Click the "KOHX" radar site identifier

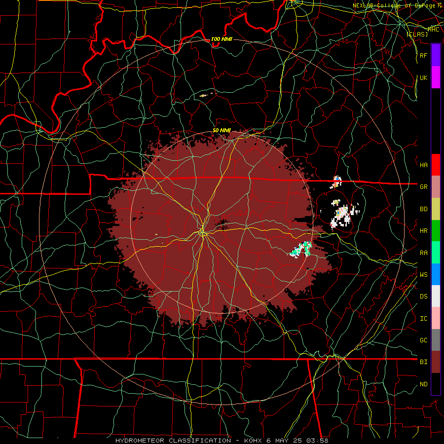click(x=254, y=441)
